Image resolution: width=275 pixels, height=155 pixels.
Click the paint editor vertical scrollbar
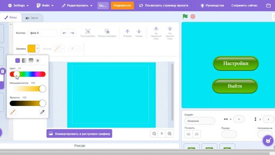pyautogui.click(x=172, y=92)
